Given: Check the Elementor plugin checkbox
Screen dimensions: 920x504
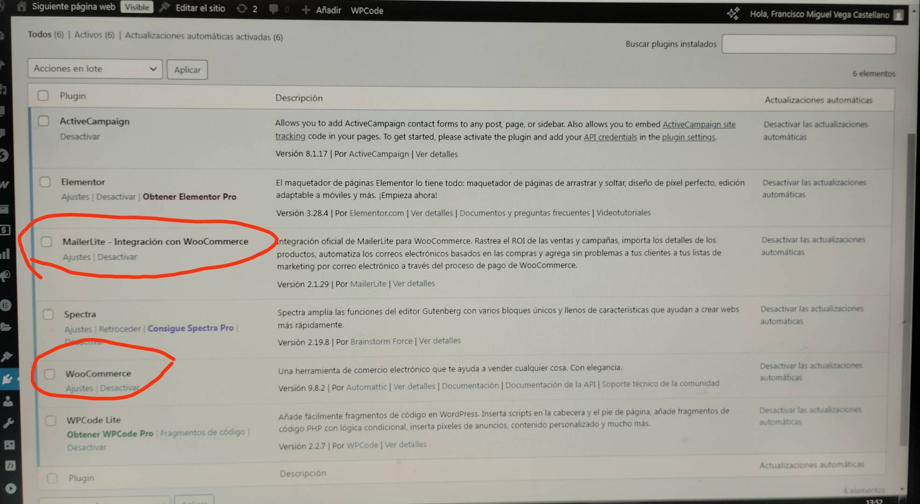Looking at the screenshot, I should 45,182.
